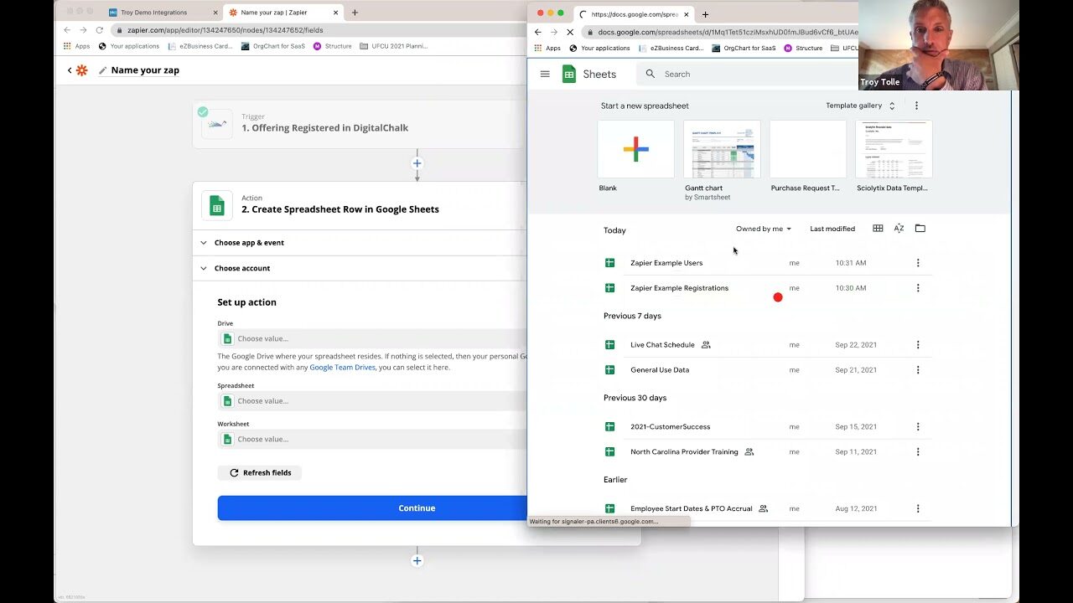Go back in the Google Sheets browser window
This screenshot has height=603, width=1073.
(538, 32)
